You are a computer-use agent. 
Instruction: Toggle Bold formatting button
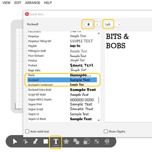tap(89, 24)
